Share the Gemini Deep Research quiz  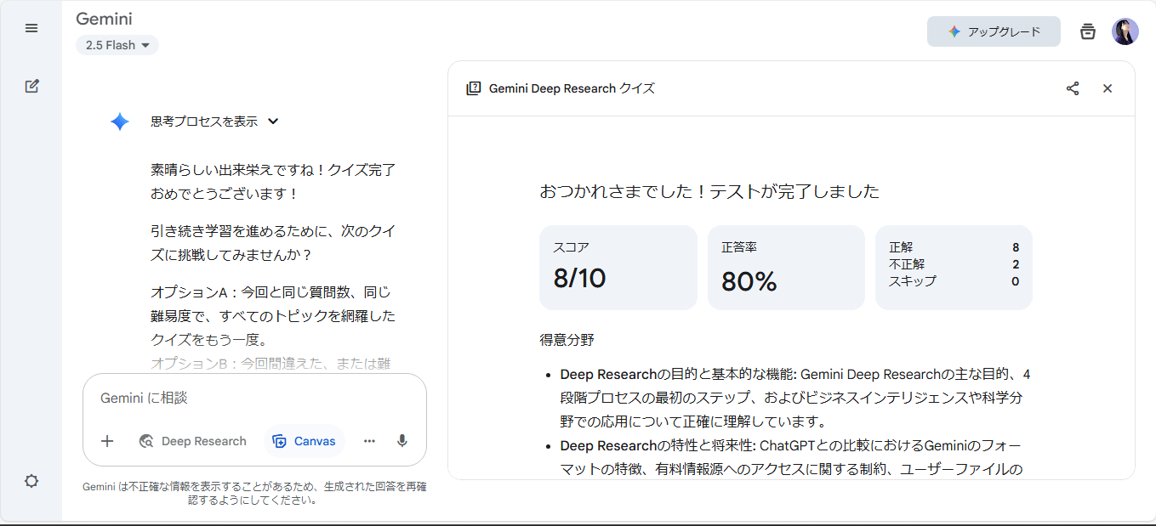(x=1073, y=88)
